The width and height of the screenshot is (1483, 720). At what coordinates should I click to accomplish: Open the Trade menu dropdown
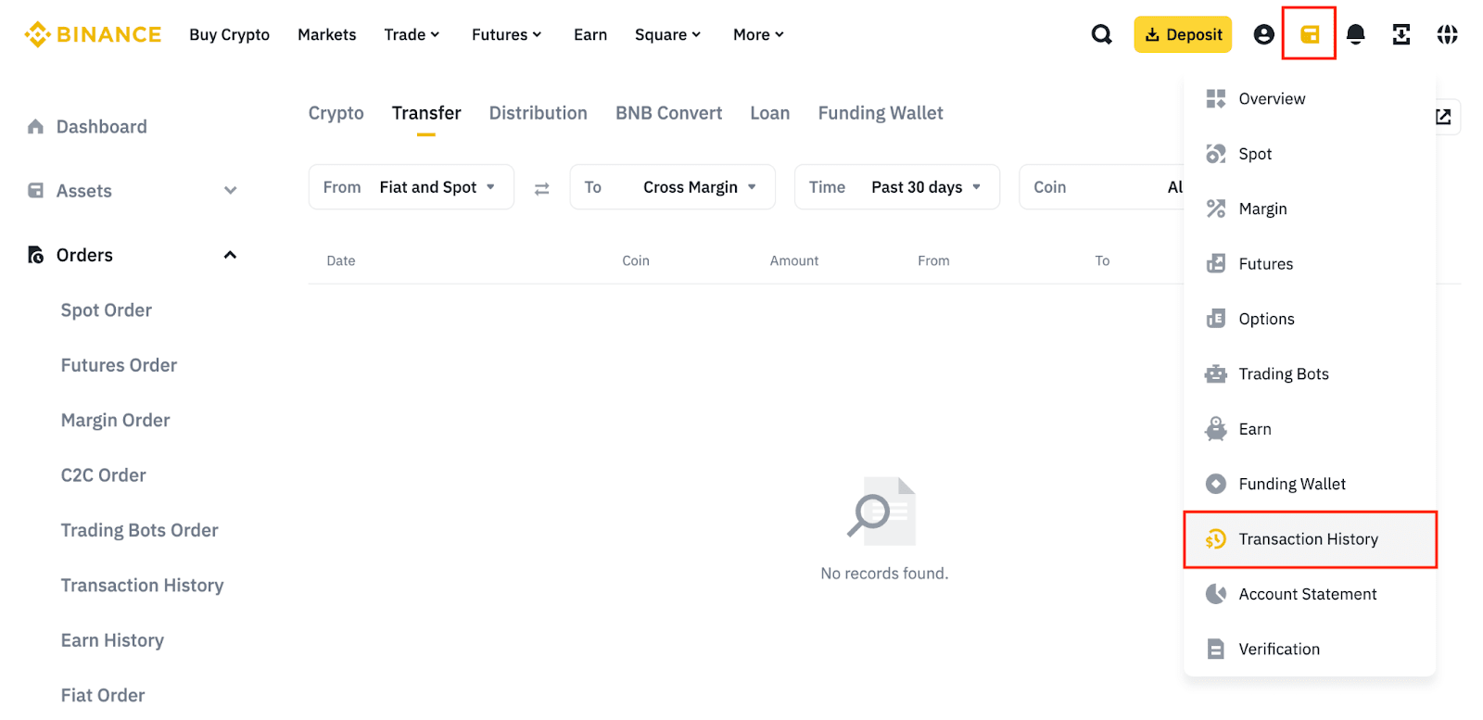[412, 34]
